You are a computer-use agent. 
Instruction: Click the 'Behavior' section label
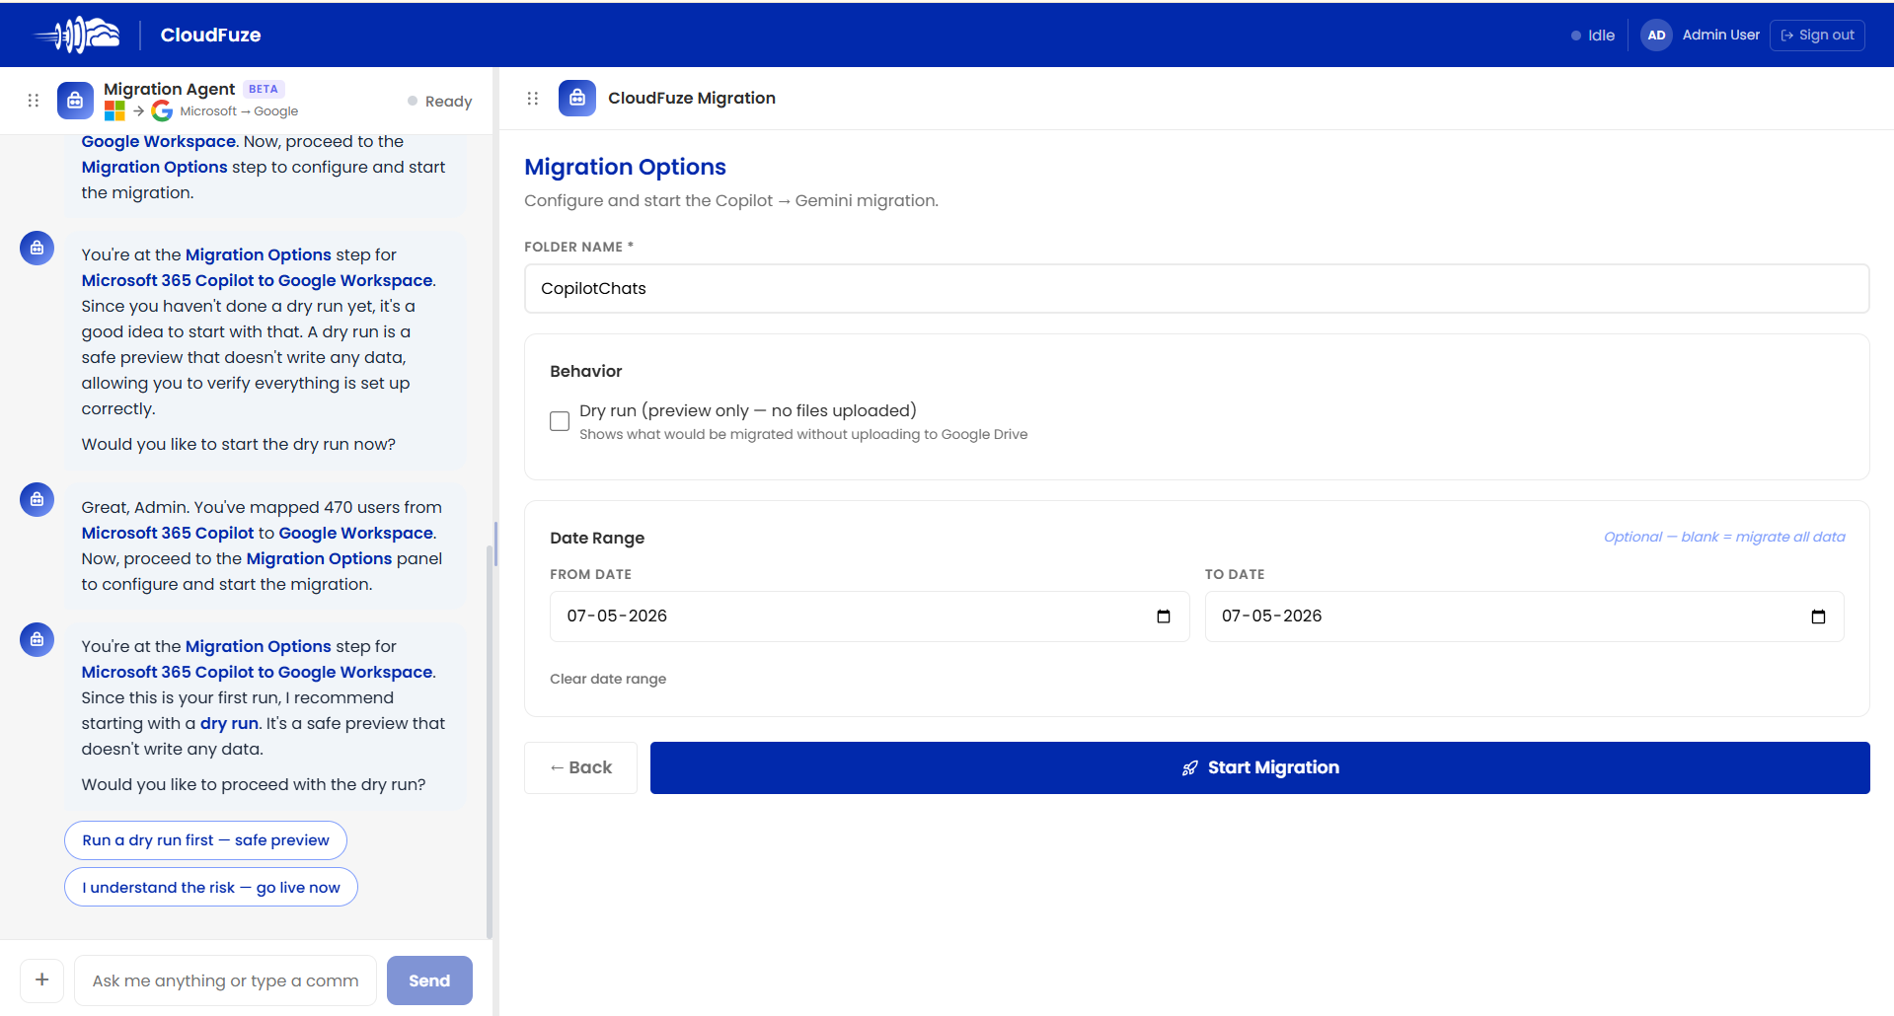(x=586, y=371)
